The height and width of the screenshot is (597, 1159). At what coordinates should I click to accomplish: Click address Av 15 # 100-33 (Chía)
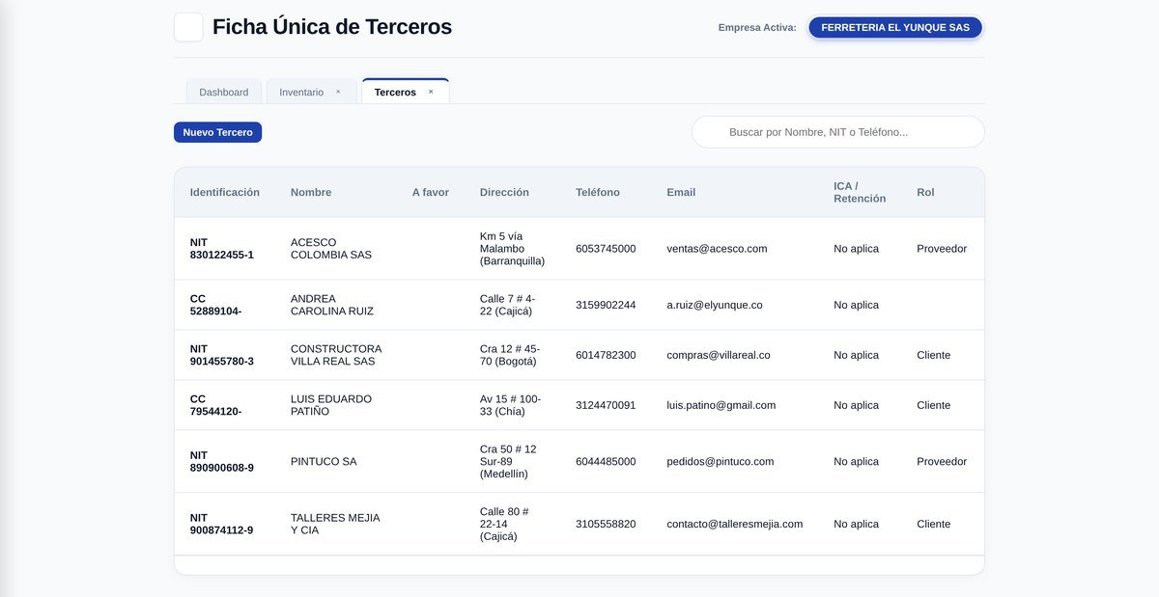(511, 405)
